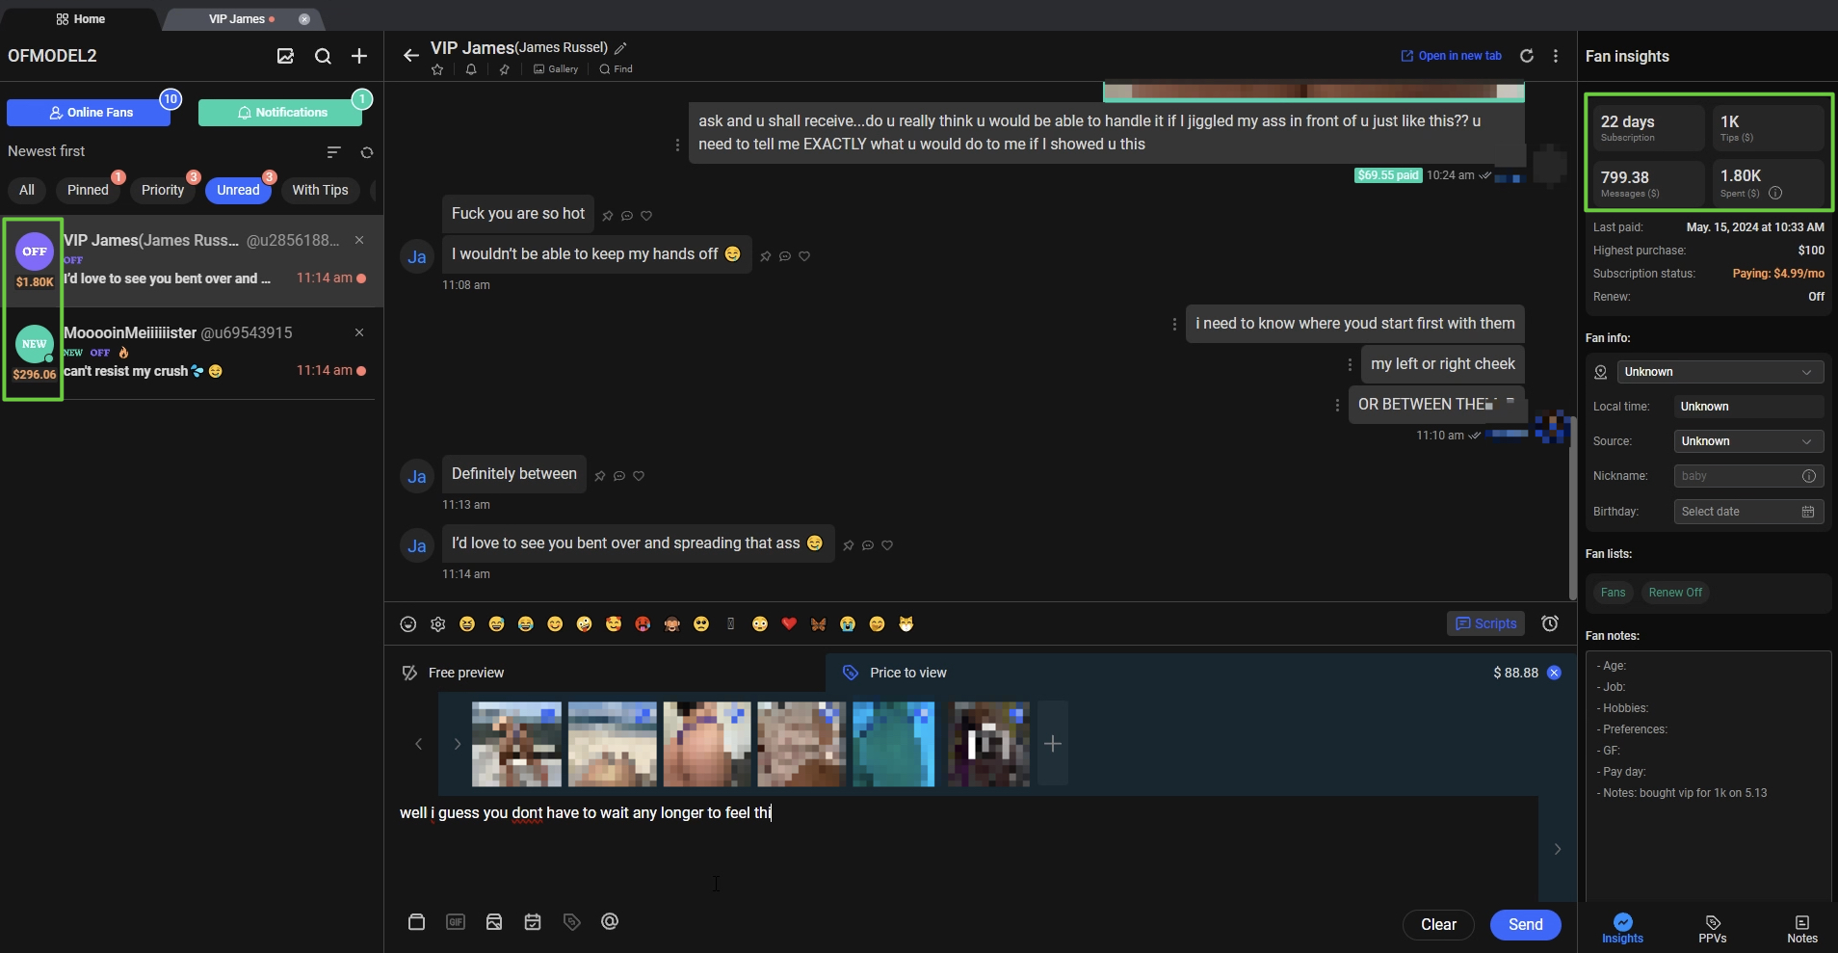
Task: Schedule the message with the calendar icon
Action: 533,921
